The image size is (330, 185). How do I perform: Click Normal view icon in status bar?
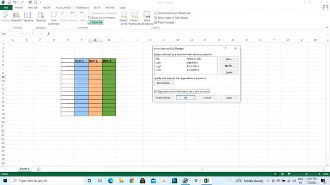[275, 174]
